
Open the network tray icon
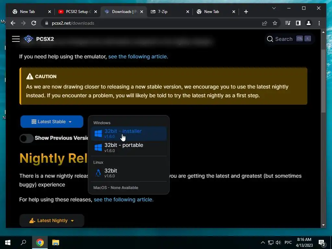pos(271,243)
